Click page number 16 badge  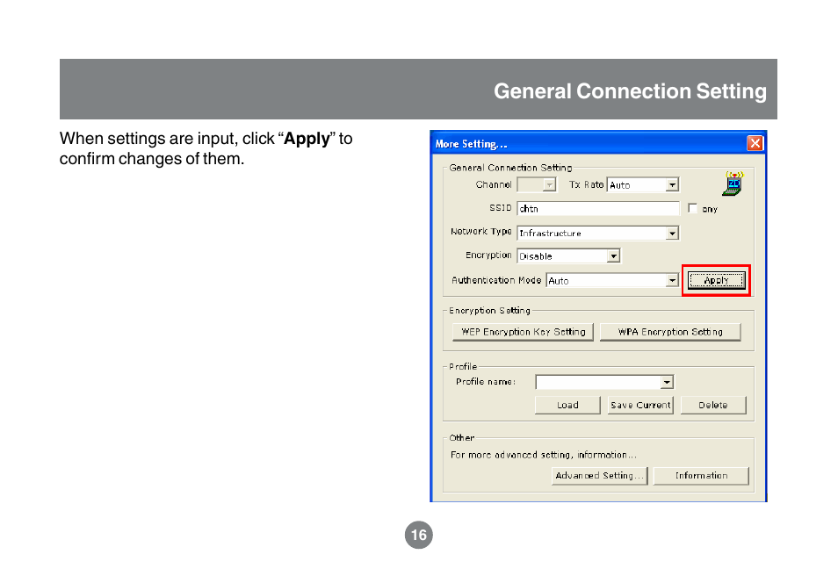click(418, 535)
